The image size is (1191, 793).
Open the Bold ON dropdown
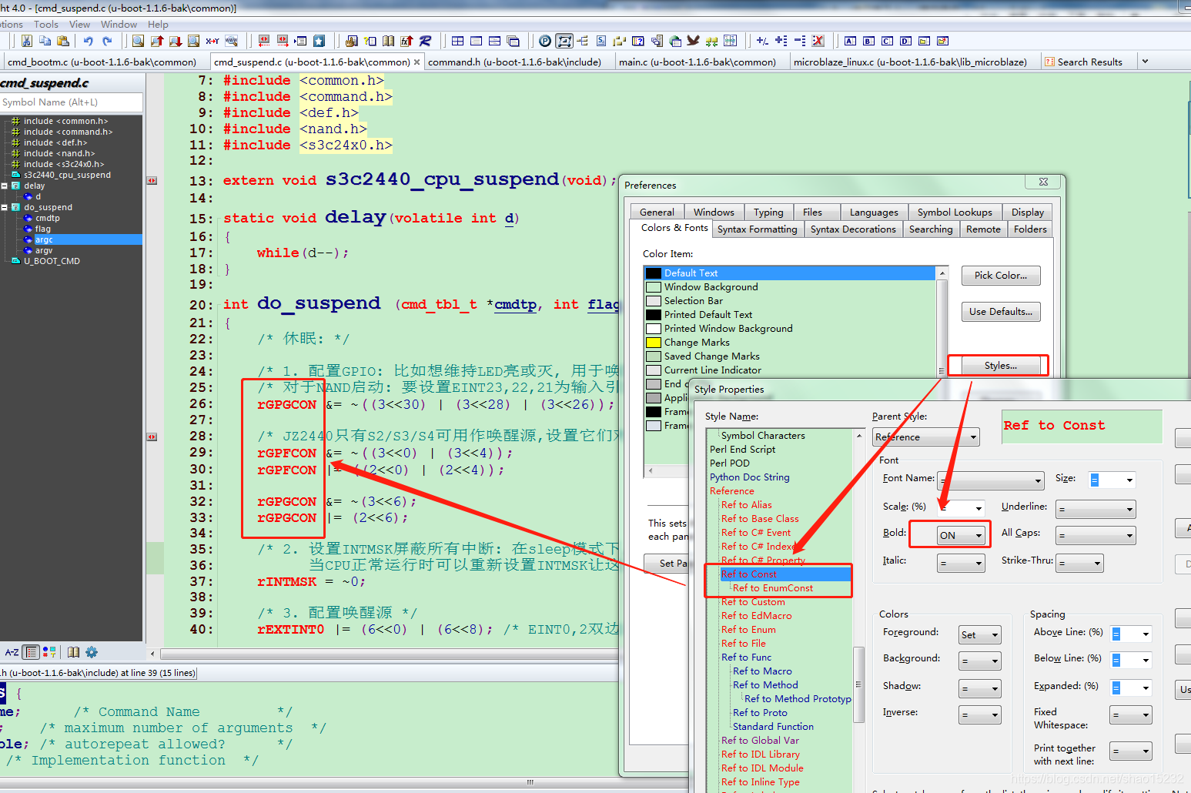pos(961,535)
